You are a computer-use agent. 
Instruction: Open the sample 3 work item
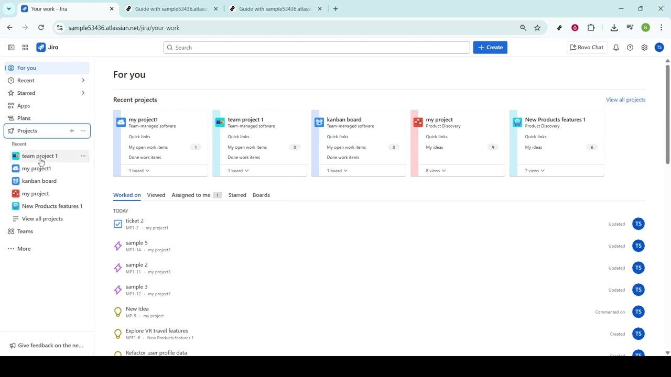pos(137,287)
